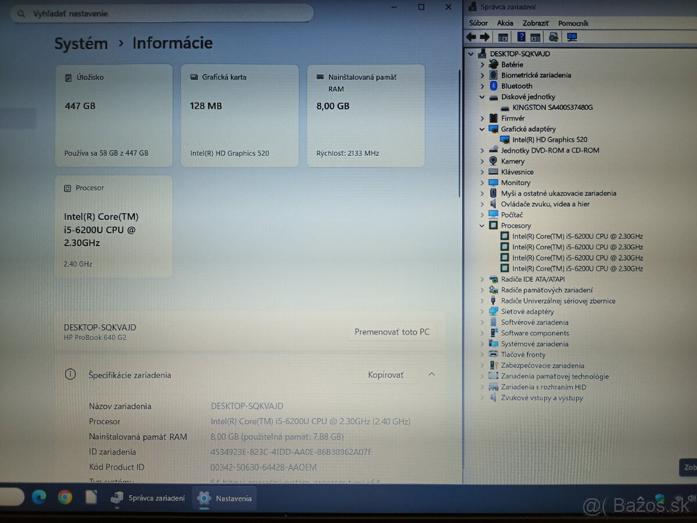The width and height of the screenshot is (697, 523).
Task: Expand the Monitory category
Action: [483, 182]
